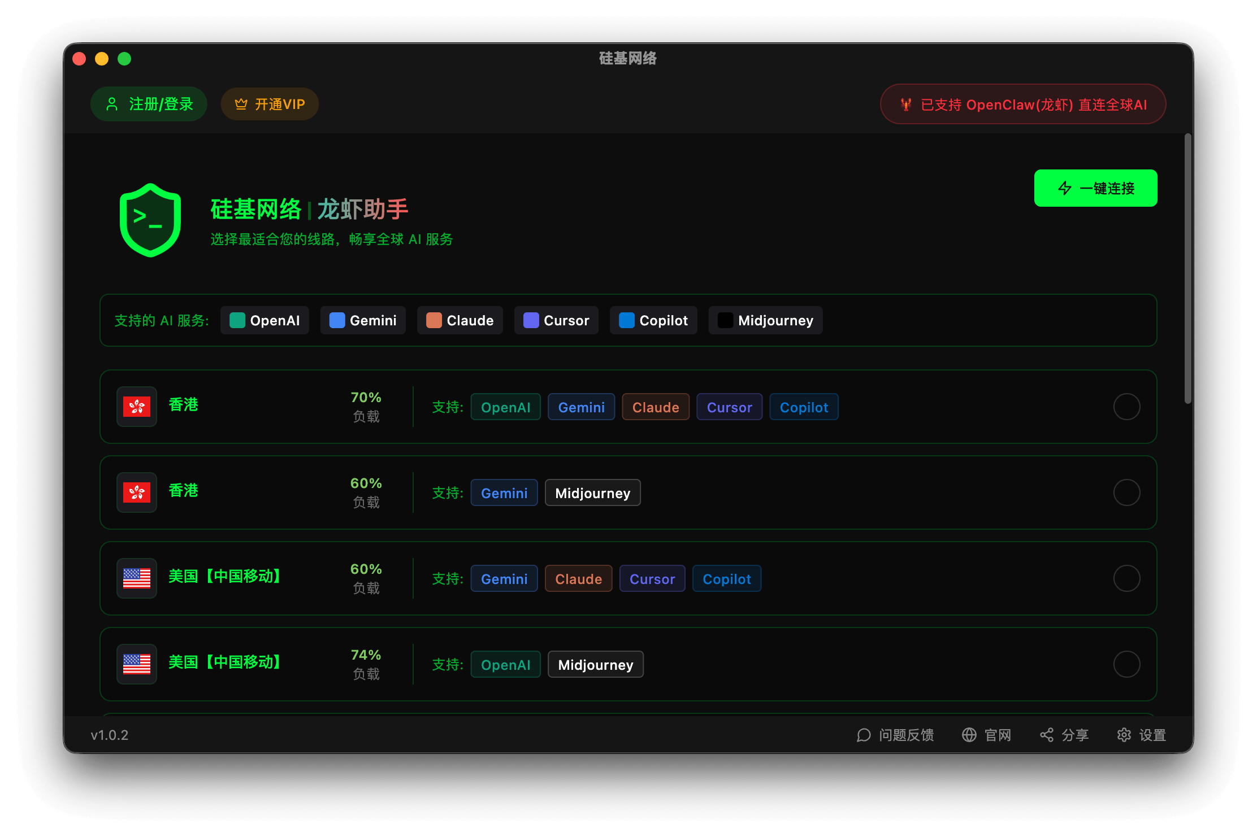Click the settings gear icon
Viewport: 1257px width, 837px height.
(x=1124, y=735)
